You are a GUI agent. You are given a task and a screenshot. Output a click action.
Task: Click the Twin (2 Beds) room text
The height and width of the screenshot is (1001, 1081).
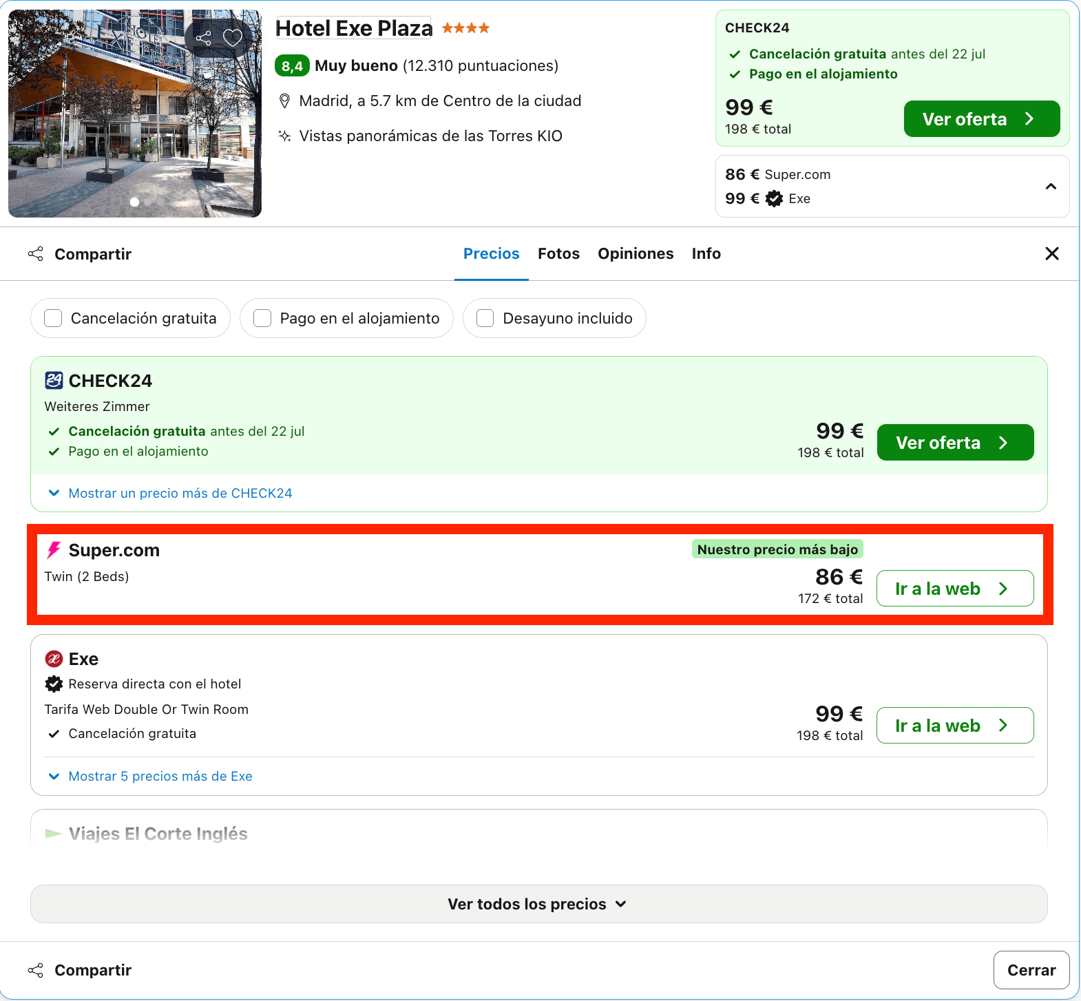[x=87, y=576]
